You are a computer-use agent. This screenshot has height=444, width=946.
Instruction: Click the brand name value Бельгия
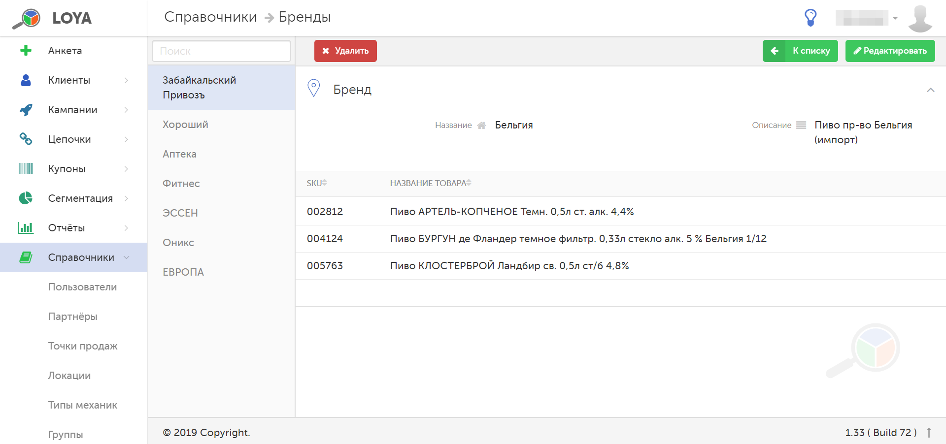point(514,125)
